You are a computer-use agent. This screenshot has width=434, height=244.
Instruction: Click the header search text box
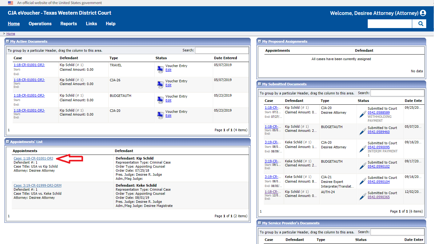tap(390, 24)
